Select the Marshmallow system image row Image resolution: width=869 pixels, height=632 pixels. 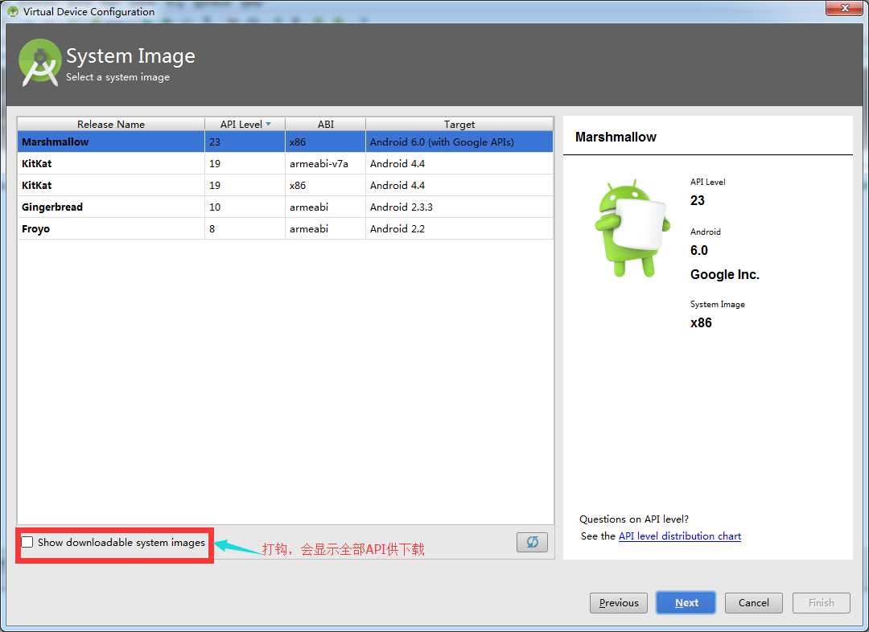[x=285, y=142]
